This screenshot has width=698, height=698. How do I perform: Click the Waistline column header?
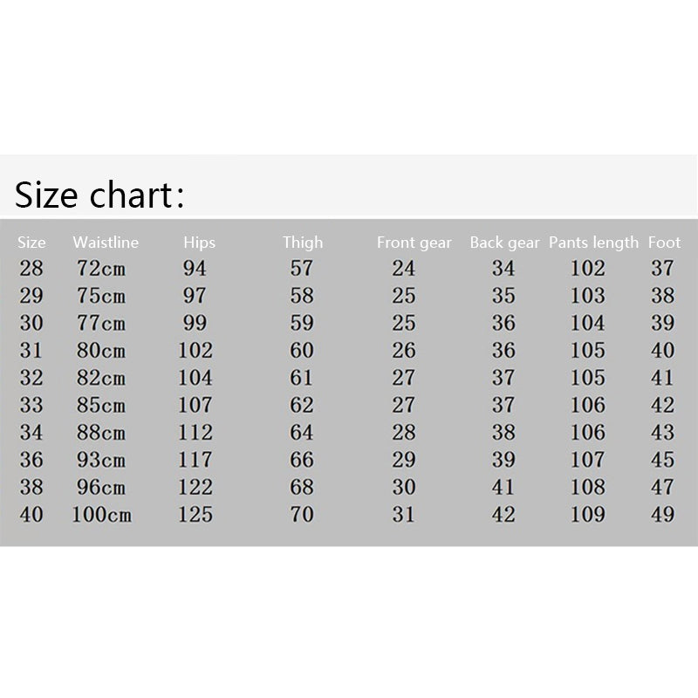pyautogui.click(x=106, y=243)
